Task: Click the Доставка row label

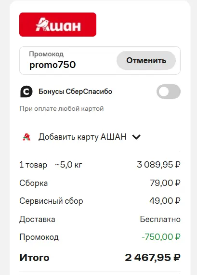Action: coord(37,219)
